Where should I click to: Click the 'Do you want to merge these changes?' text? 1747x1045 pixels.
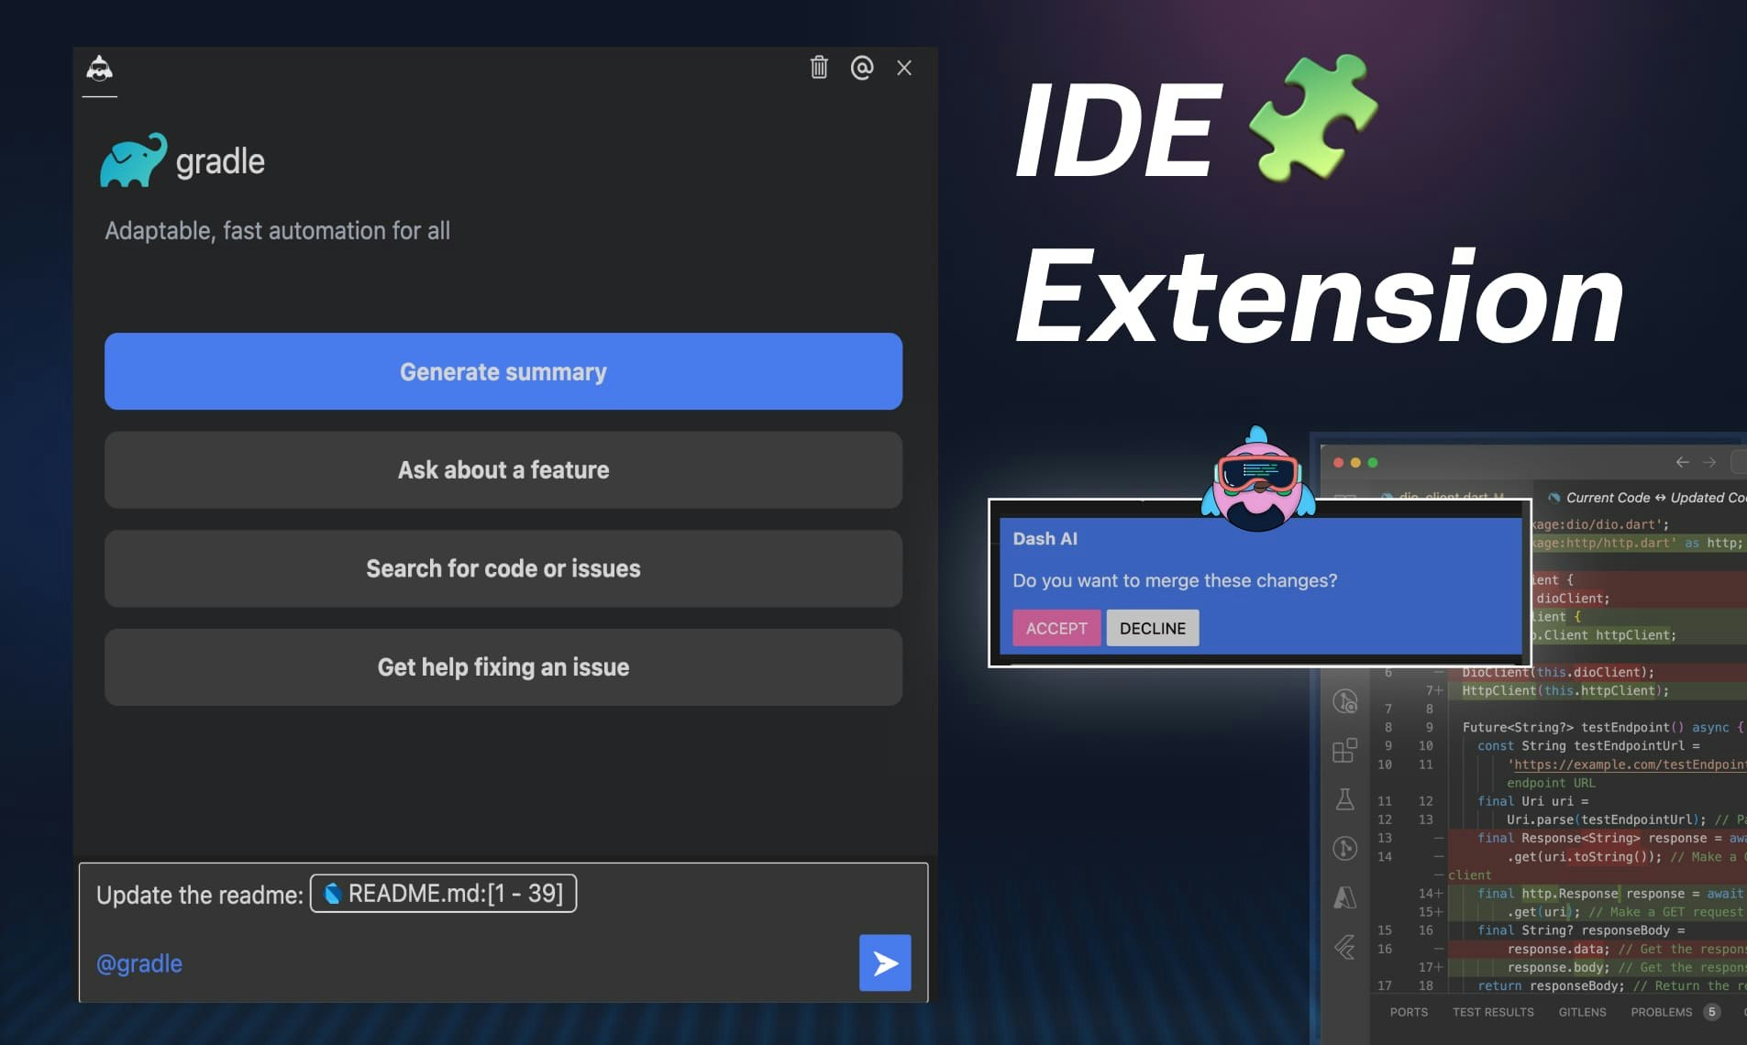point(1175,580)
